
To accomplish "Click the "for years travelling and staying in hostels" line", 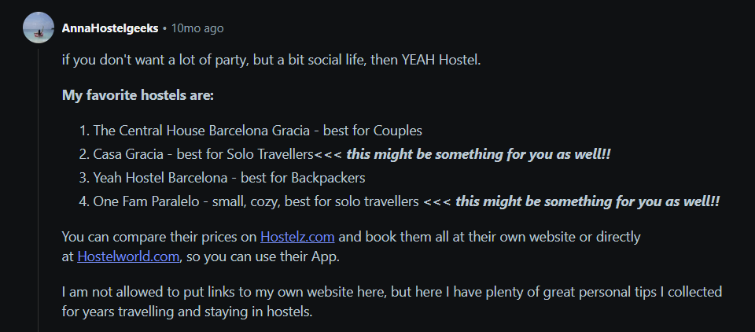I will (187, 312).
